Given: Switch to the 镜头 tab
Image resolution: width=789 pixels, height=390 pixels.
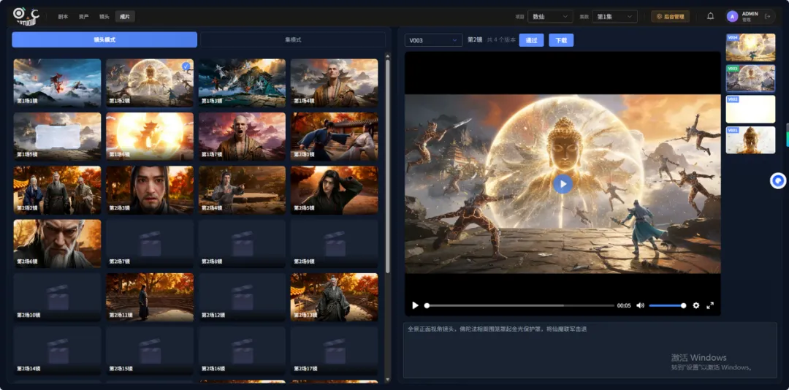Looking at the screenshot, I should 104,17.
